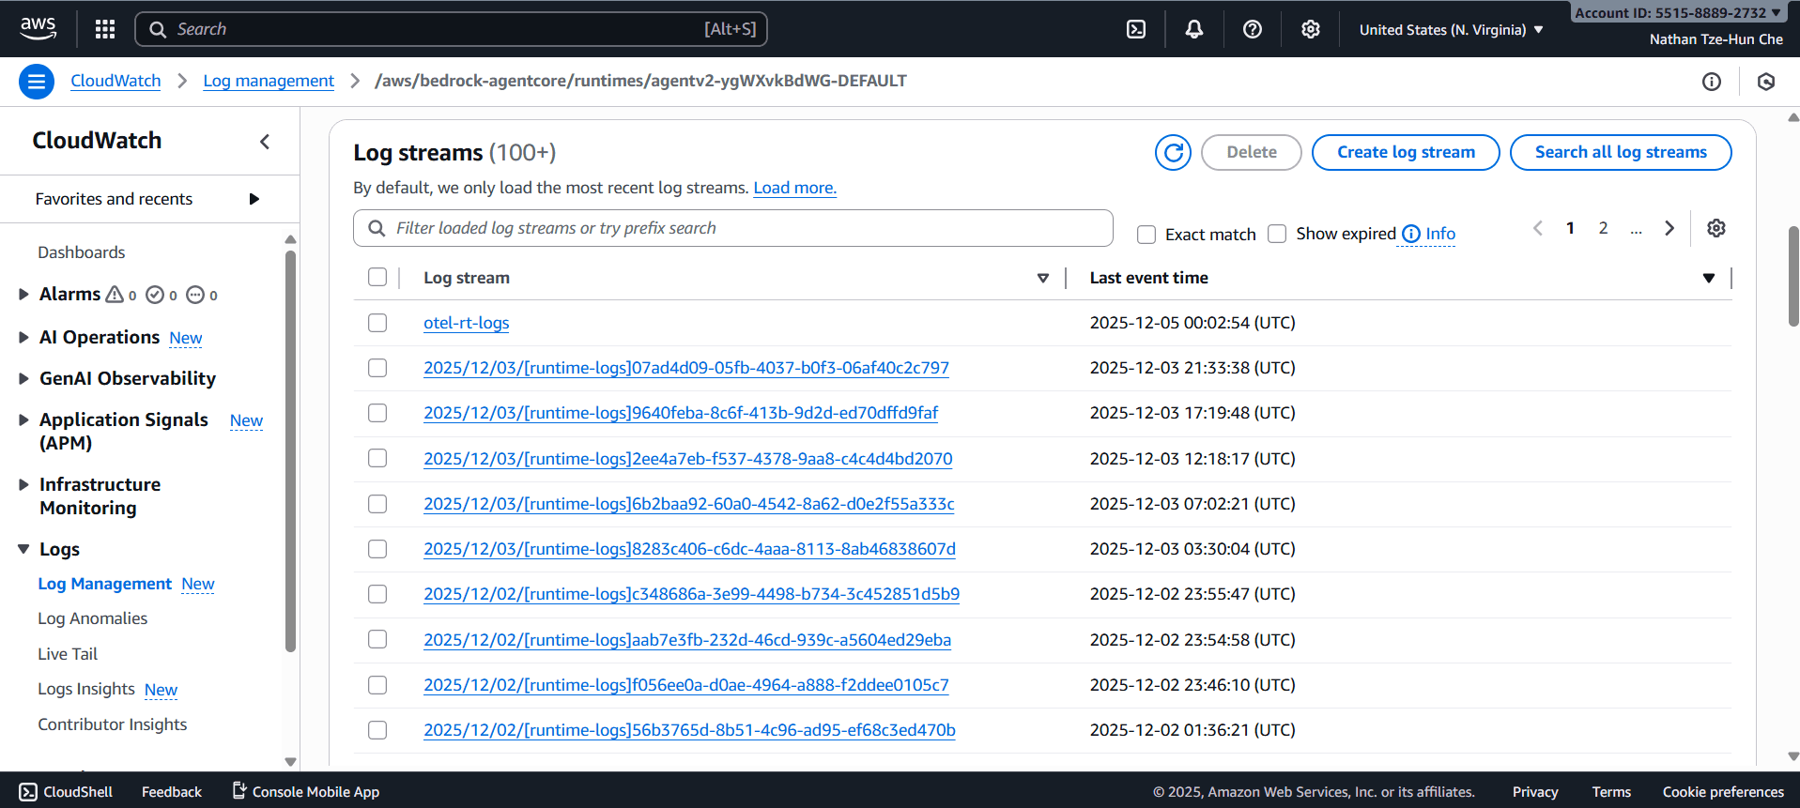
Task: Select checkbox for stream ending 06af40c2c797
Action: pyautogui.click(x=377, y=368)
